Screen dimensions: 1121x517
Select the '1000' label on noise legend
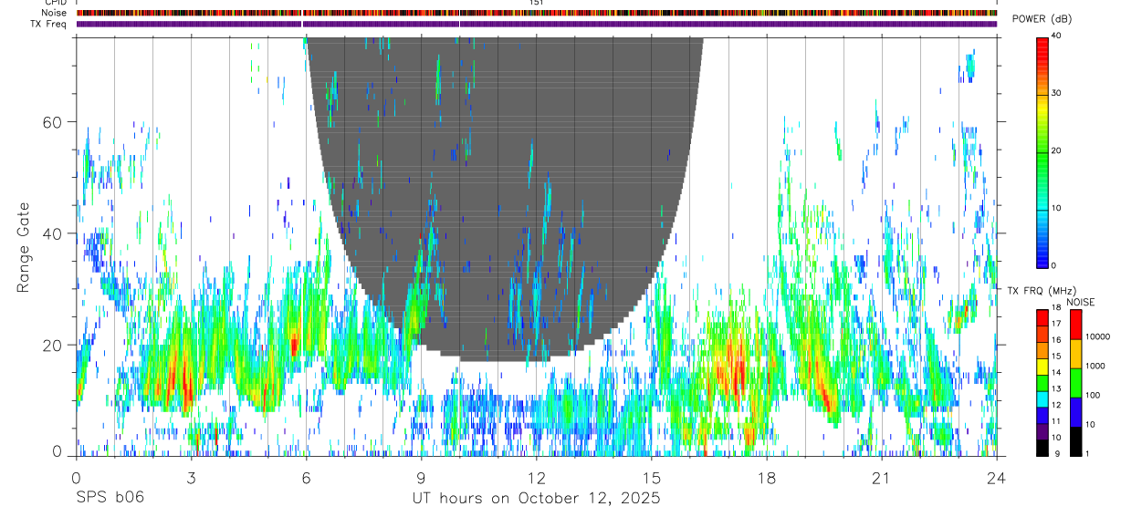(x=1094, y=366)
